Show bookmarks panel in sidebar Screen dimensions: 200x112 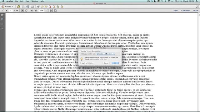[x=2, y=19]
